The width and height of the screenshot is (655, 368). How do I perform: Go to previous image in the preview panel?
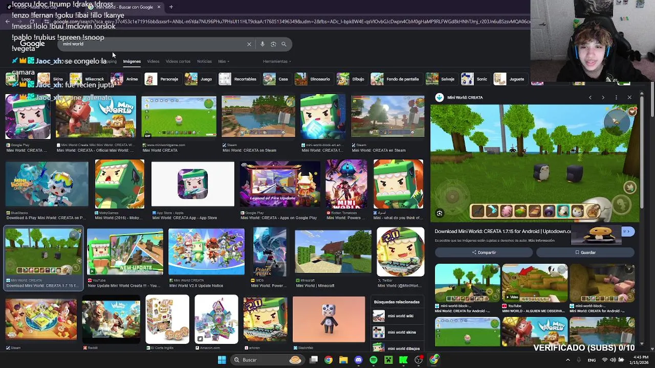click(x=590, y=97)
